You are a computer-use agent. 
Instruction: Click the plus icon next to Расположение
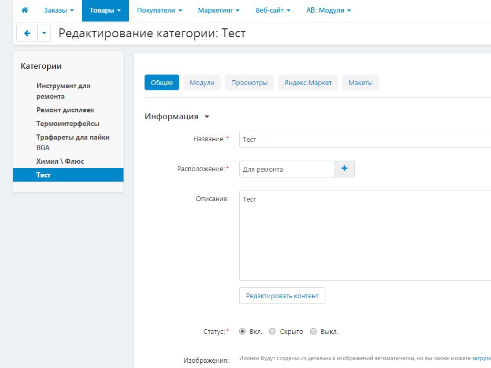tap(344, 169)
